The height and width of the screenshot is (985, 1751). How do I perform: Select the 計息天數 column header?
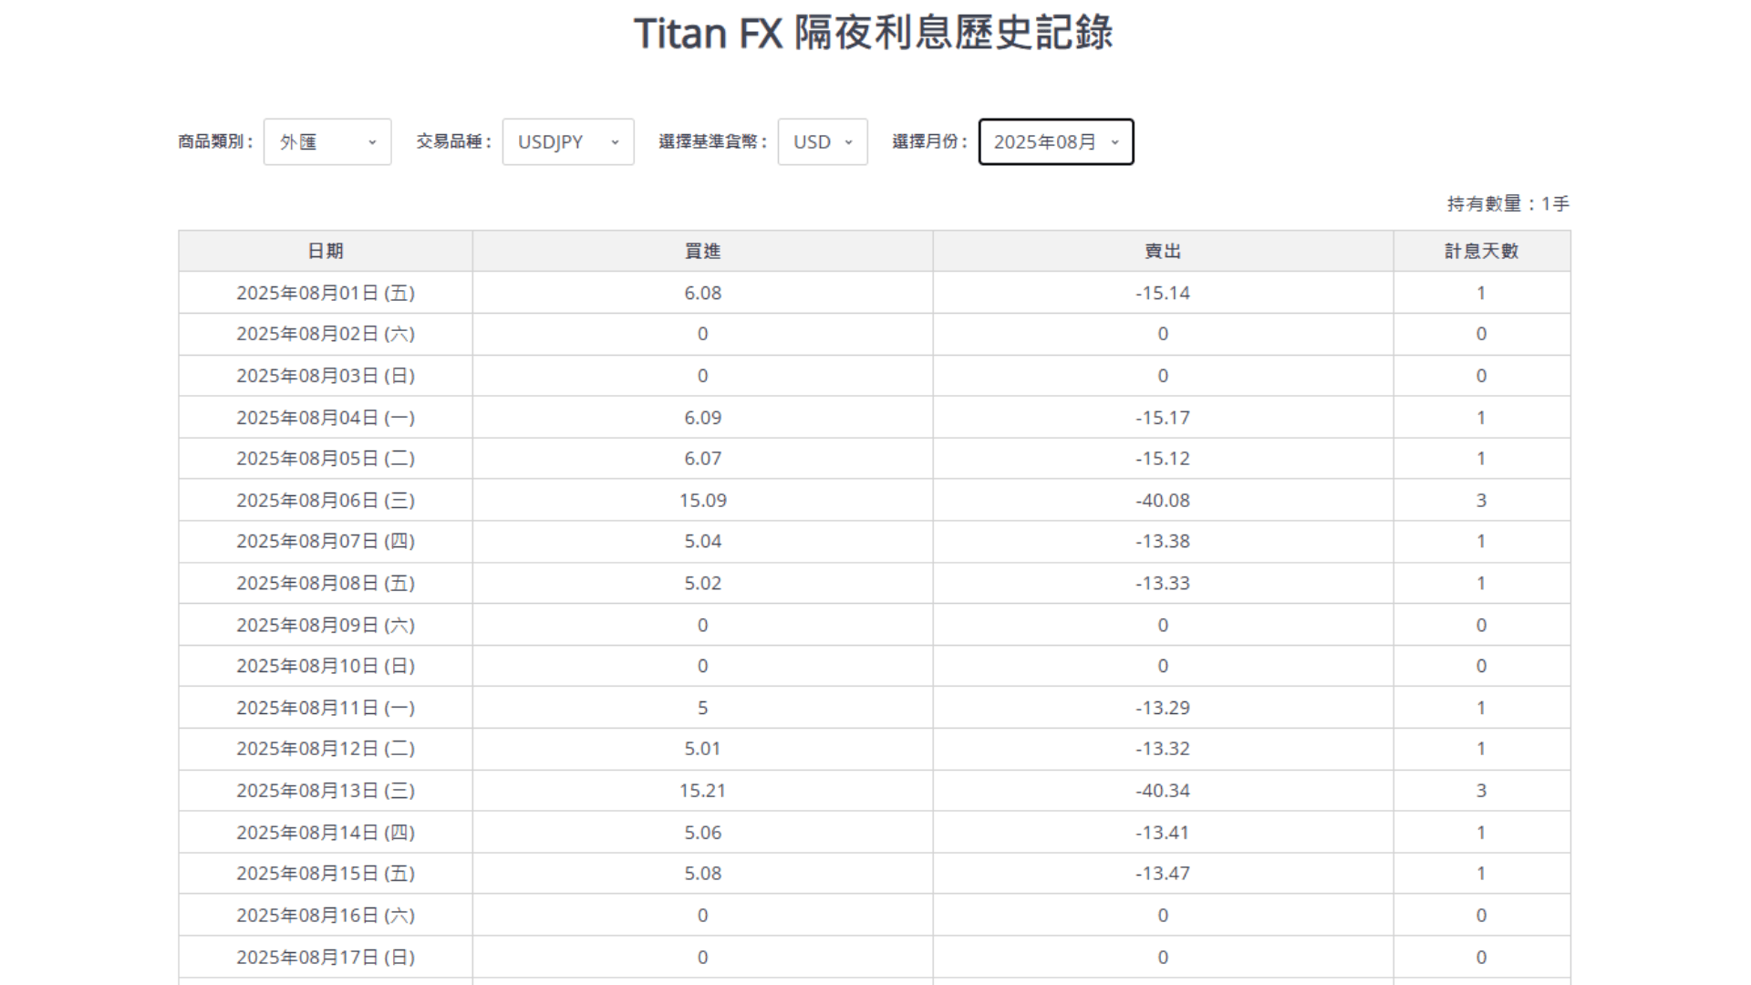(x=1480, y=250)
